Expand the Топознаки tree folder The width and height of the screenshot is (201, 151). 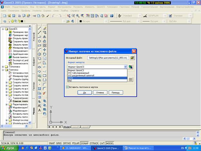3,67
